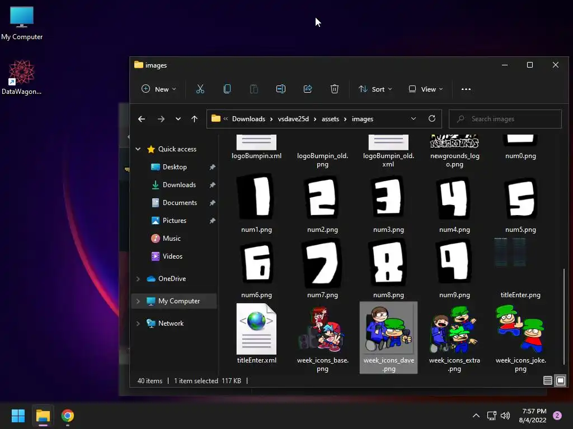Click the Copy icon in toolbar
Viewport: 573px width, 429px height.
227,89
